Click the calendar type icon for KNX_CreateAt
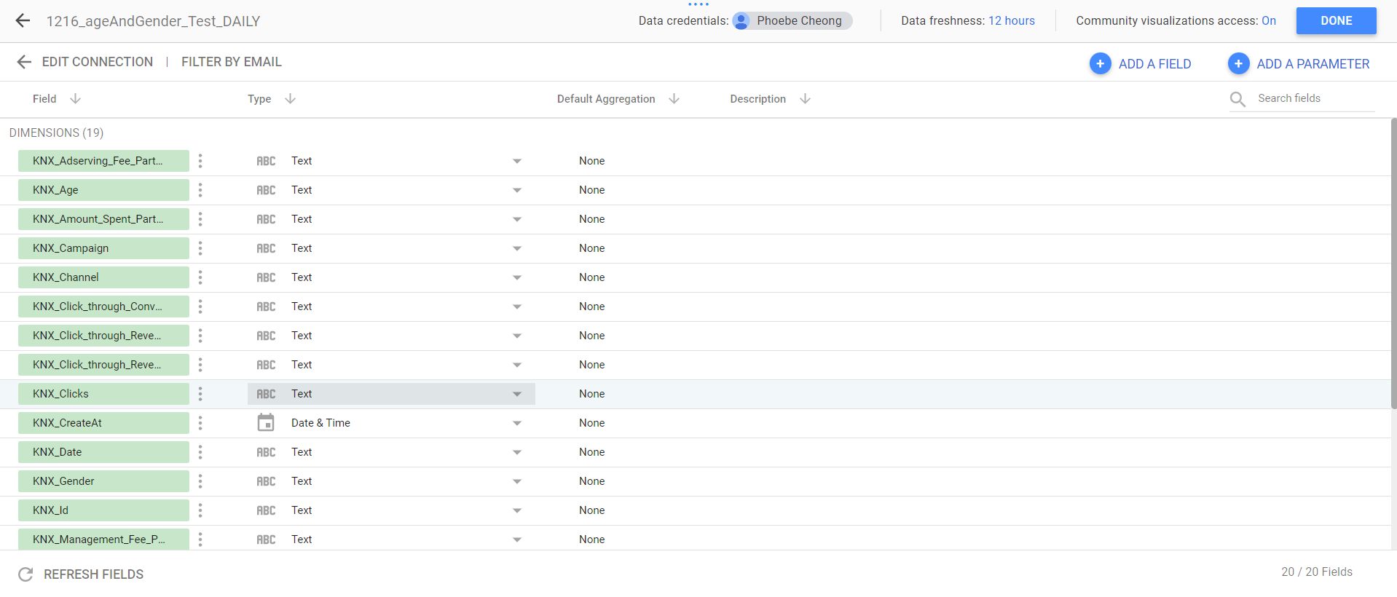This screenshot has height=597, width=1397. [266, 423]
